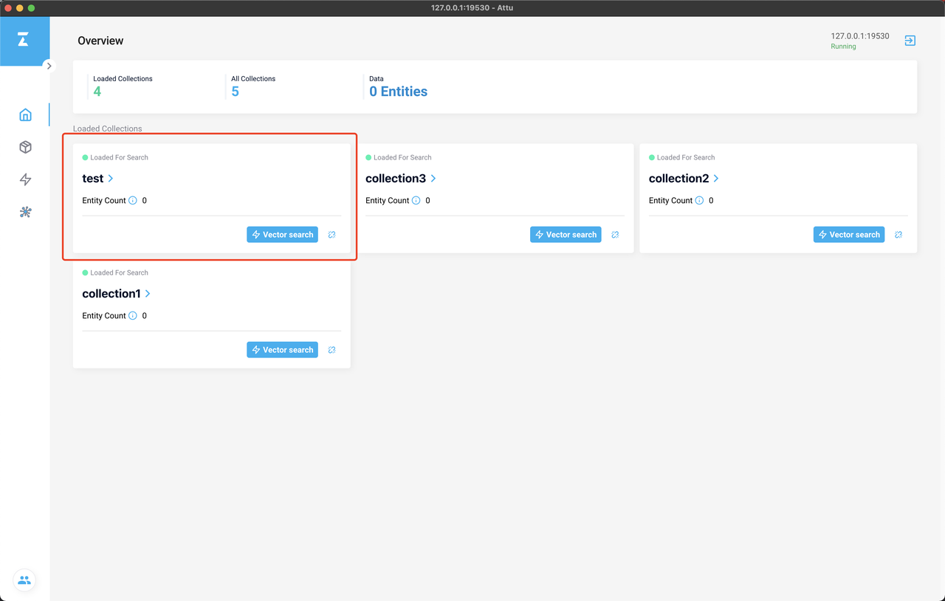Click the logout icon next to server address

(x=910, y=41)
